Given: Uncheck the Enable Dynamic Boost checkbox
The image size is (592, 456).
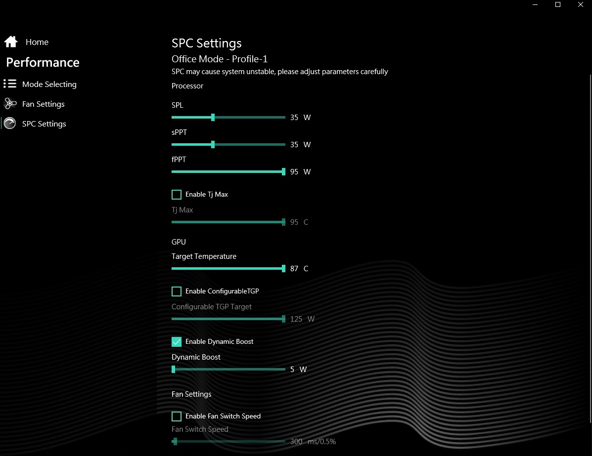Looking at the screenshot, I should [x=177, y=341].
